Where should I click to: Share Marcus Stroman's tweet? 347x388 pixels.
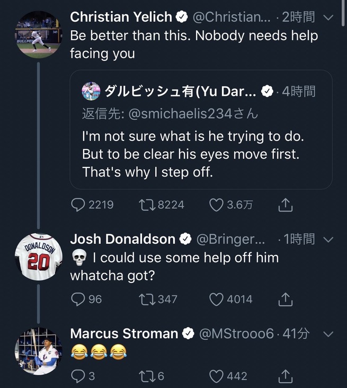(x=285, y=376)
